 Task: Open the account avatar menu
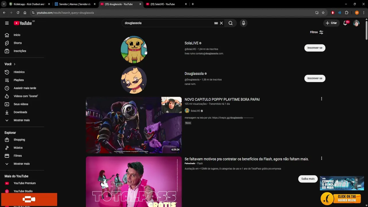click(356, 23)
